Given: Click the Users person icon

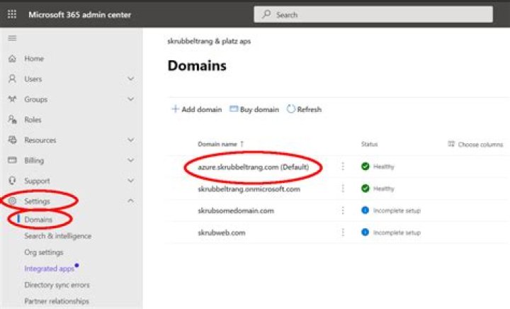Looking at the screenshot, I should (x=12, y=79).
